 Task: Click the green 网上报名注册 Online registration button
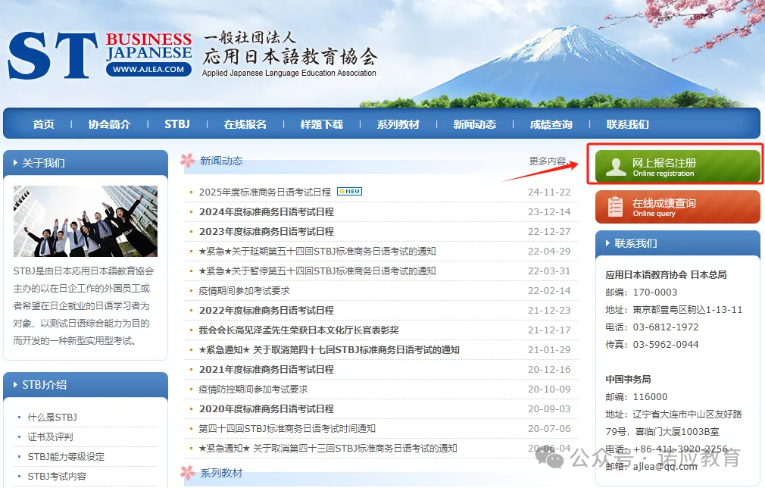click(x=678, y=167)
